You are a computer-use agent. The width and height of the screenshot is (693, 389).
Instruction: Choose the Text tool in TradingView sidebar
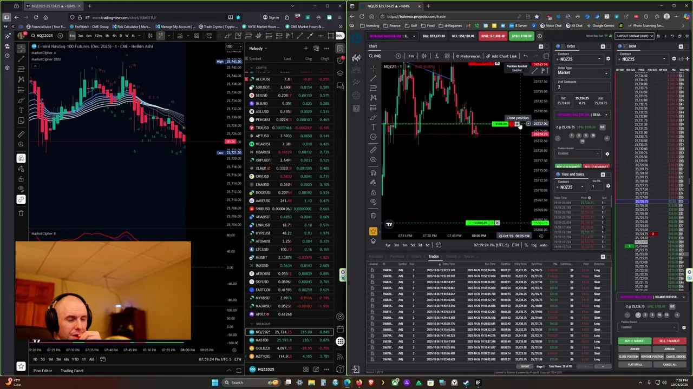[x=21, y=110]
